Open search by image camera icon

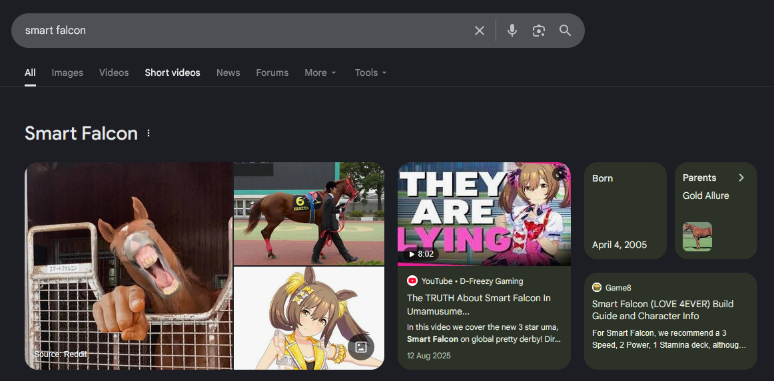tap(539, 31)
